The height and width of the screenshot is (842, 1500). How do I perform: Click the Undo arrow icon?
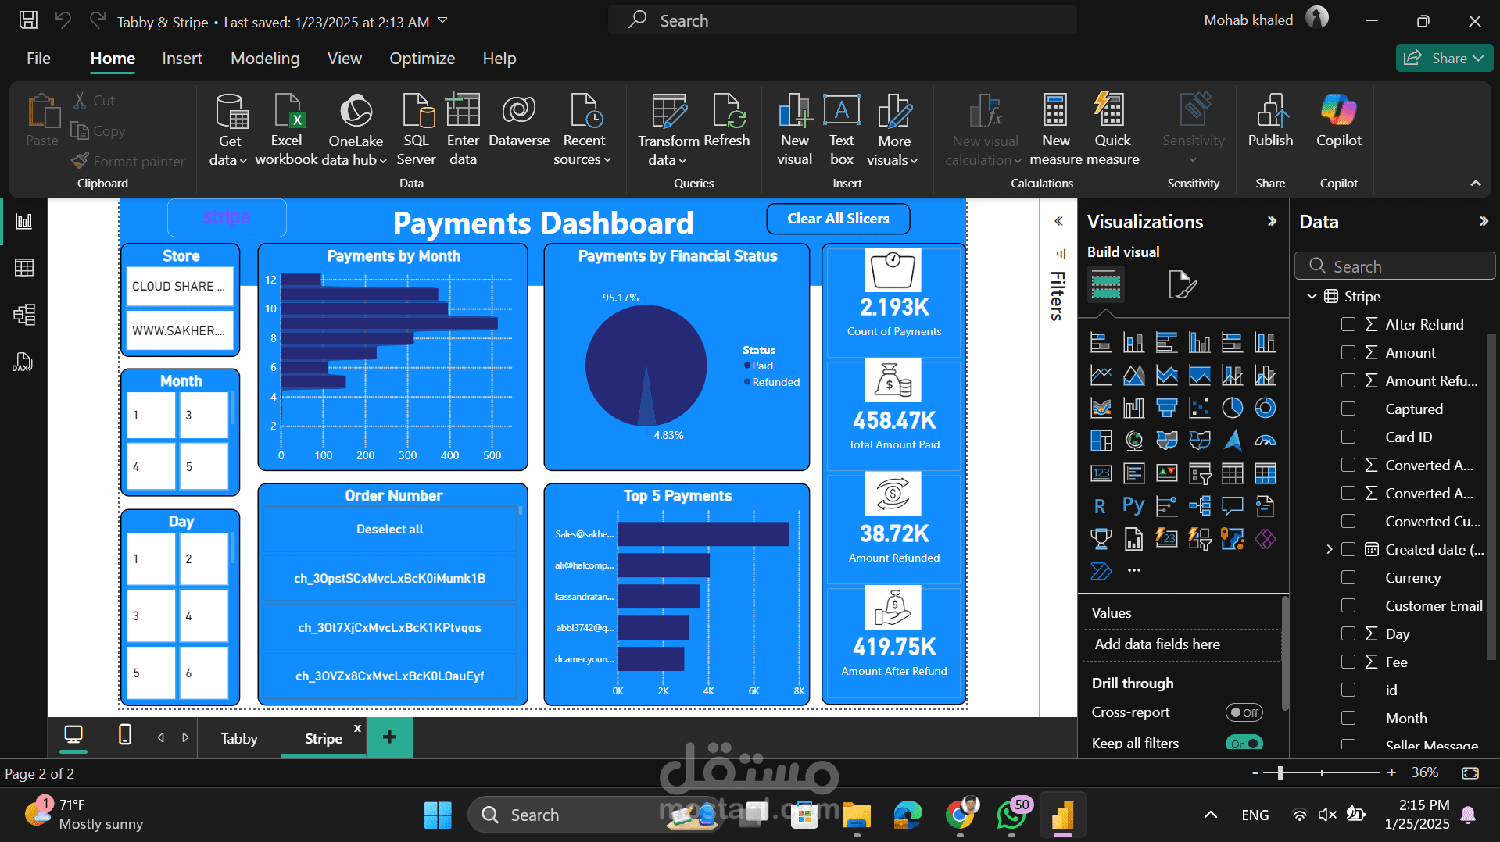click(63, 20)
